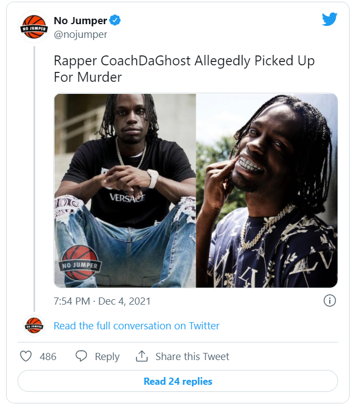Click the CoachDaGhost tweet headline text
Viewport: 354px width, 410px height.
click(184, 69)
